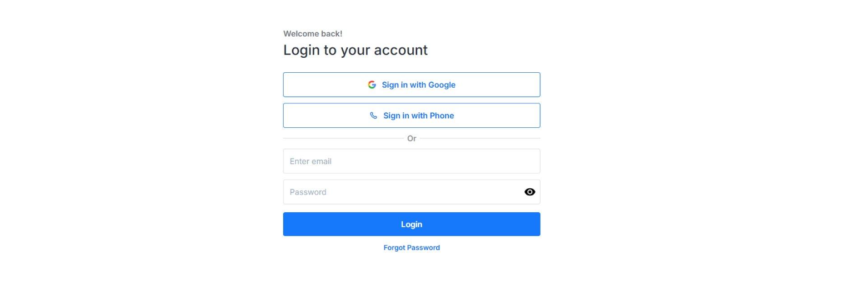Click the Google logo icon
The width and height of the screenshot is (867, 289).
pos(372,85)
